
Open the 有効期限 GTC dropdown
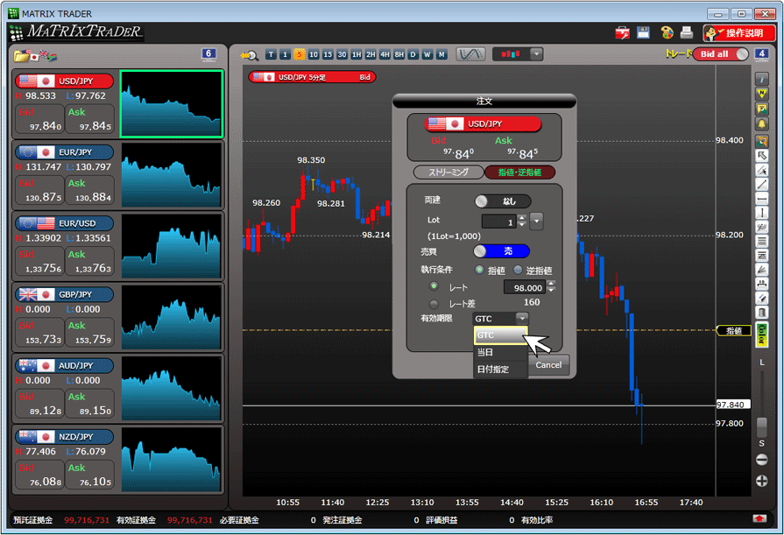[500, 319]
